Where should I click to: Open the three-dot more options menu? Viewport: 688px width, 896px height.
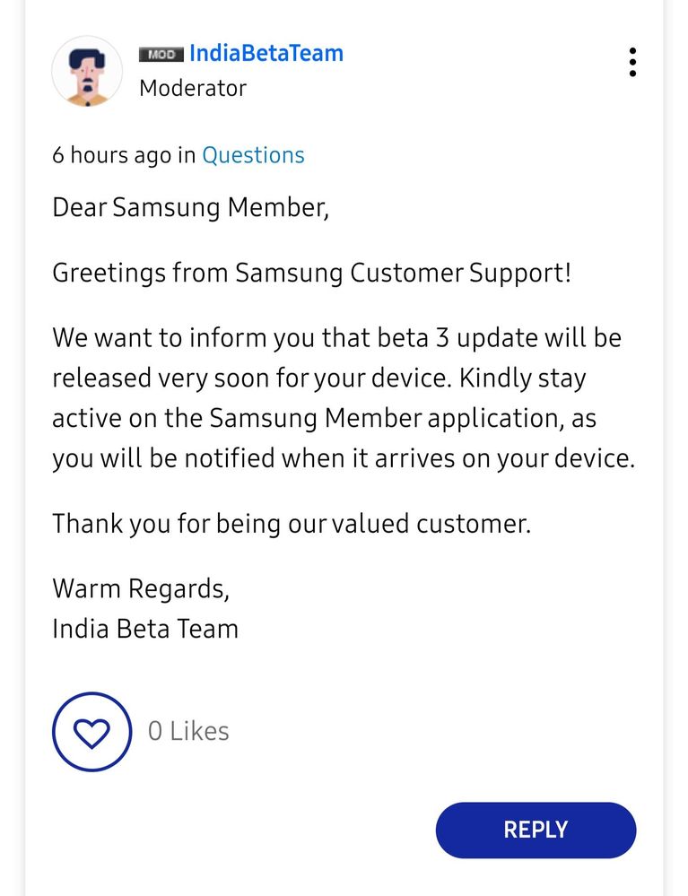pos(632,62)
